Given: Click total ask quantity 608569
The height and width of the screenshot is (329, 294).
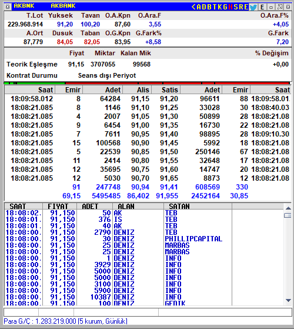Looking at the screenshot, I should pos(208,187).
